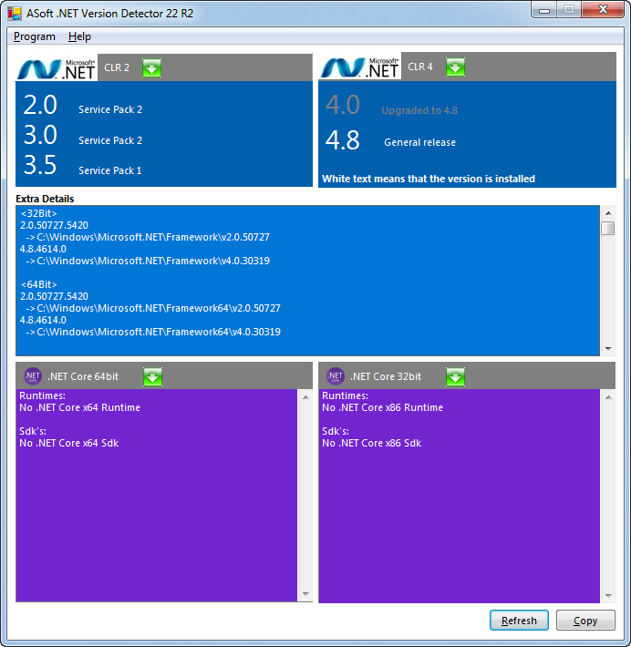Click the '<64Bit>' line in Extra Details

click(x=39, y=284)
